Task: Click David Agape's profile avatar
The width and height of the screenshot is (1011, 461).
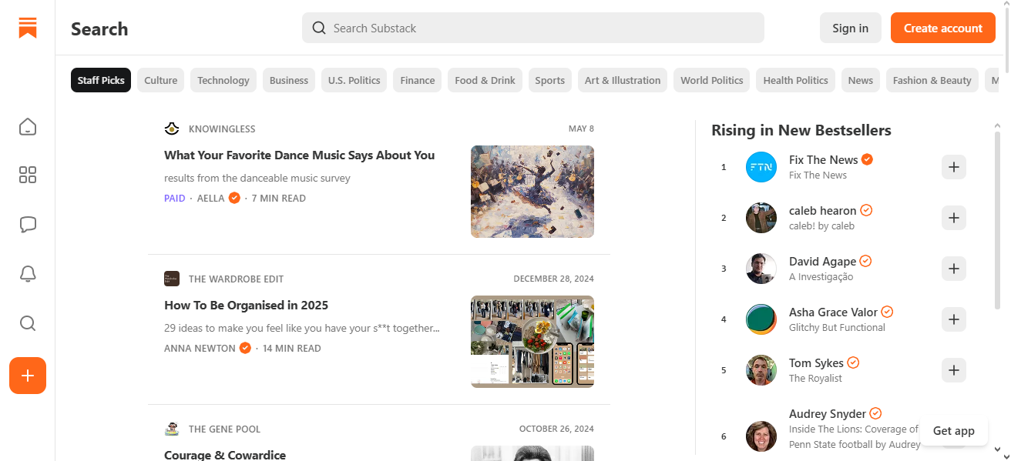Action: (761, 269)
